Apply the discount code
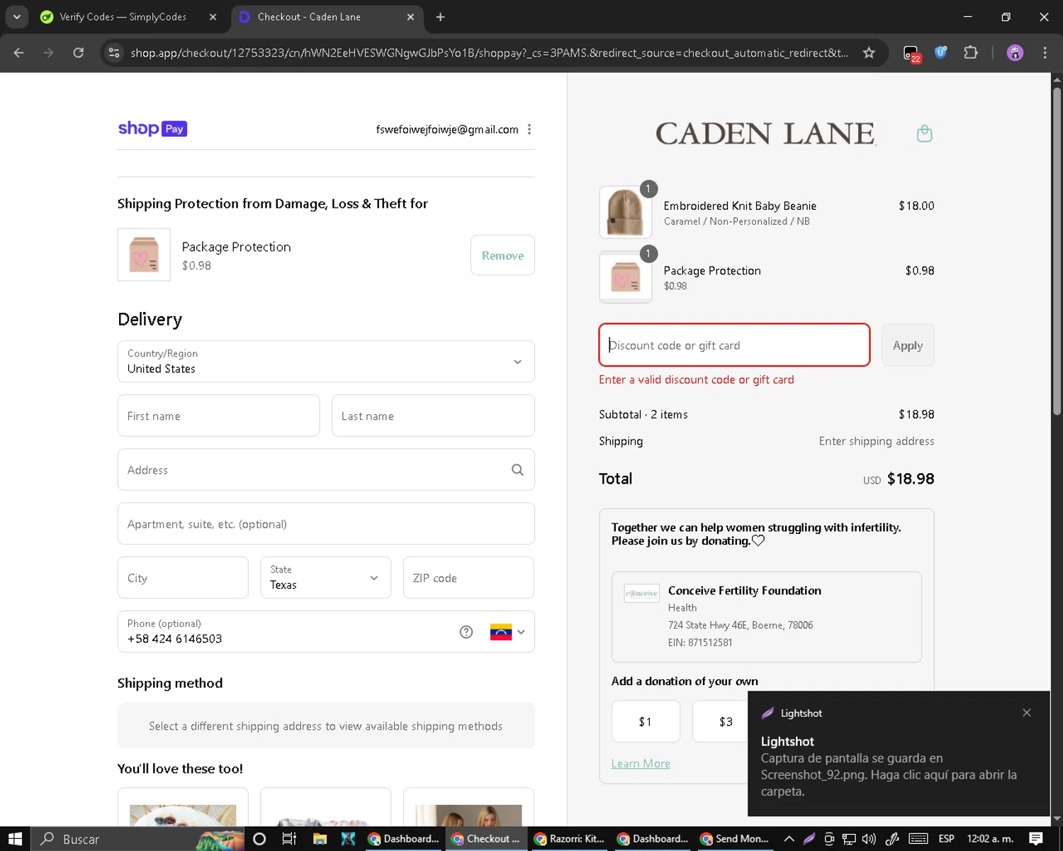 click(908, 345)
